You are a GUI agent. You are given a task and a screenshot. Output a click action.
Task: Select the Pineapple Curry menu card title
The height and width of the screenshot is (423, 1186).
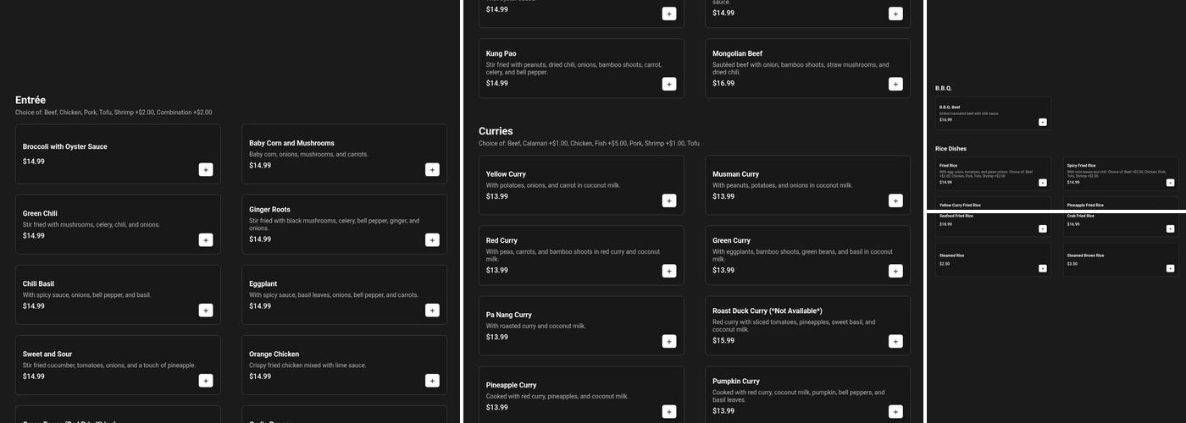[x=511, y=385]
